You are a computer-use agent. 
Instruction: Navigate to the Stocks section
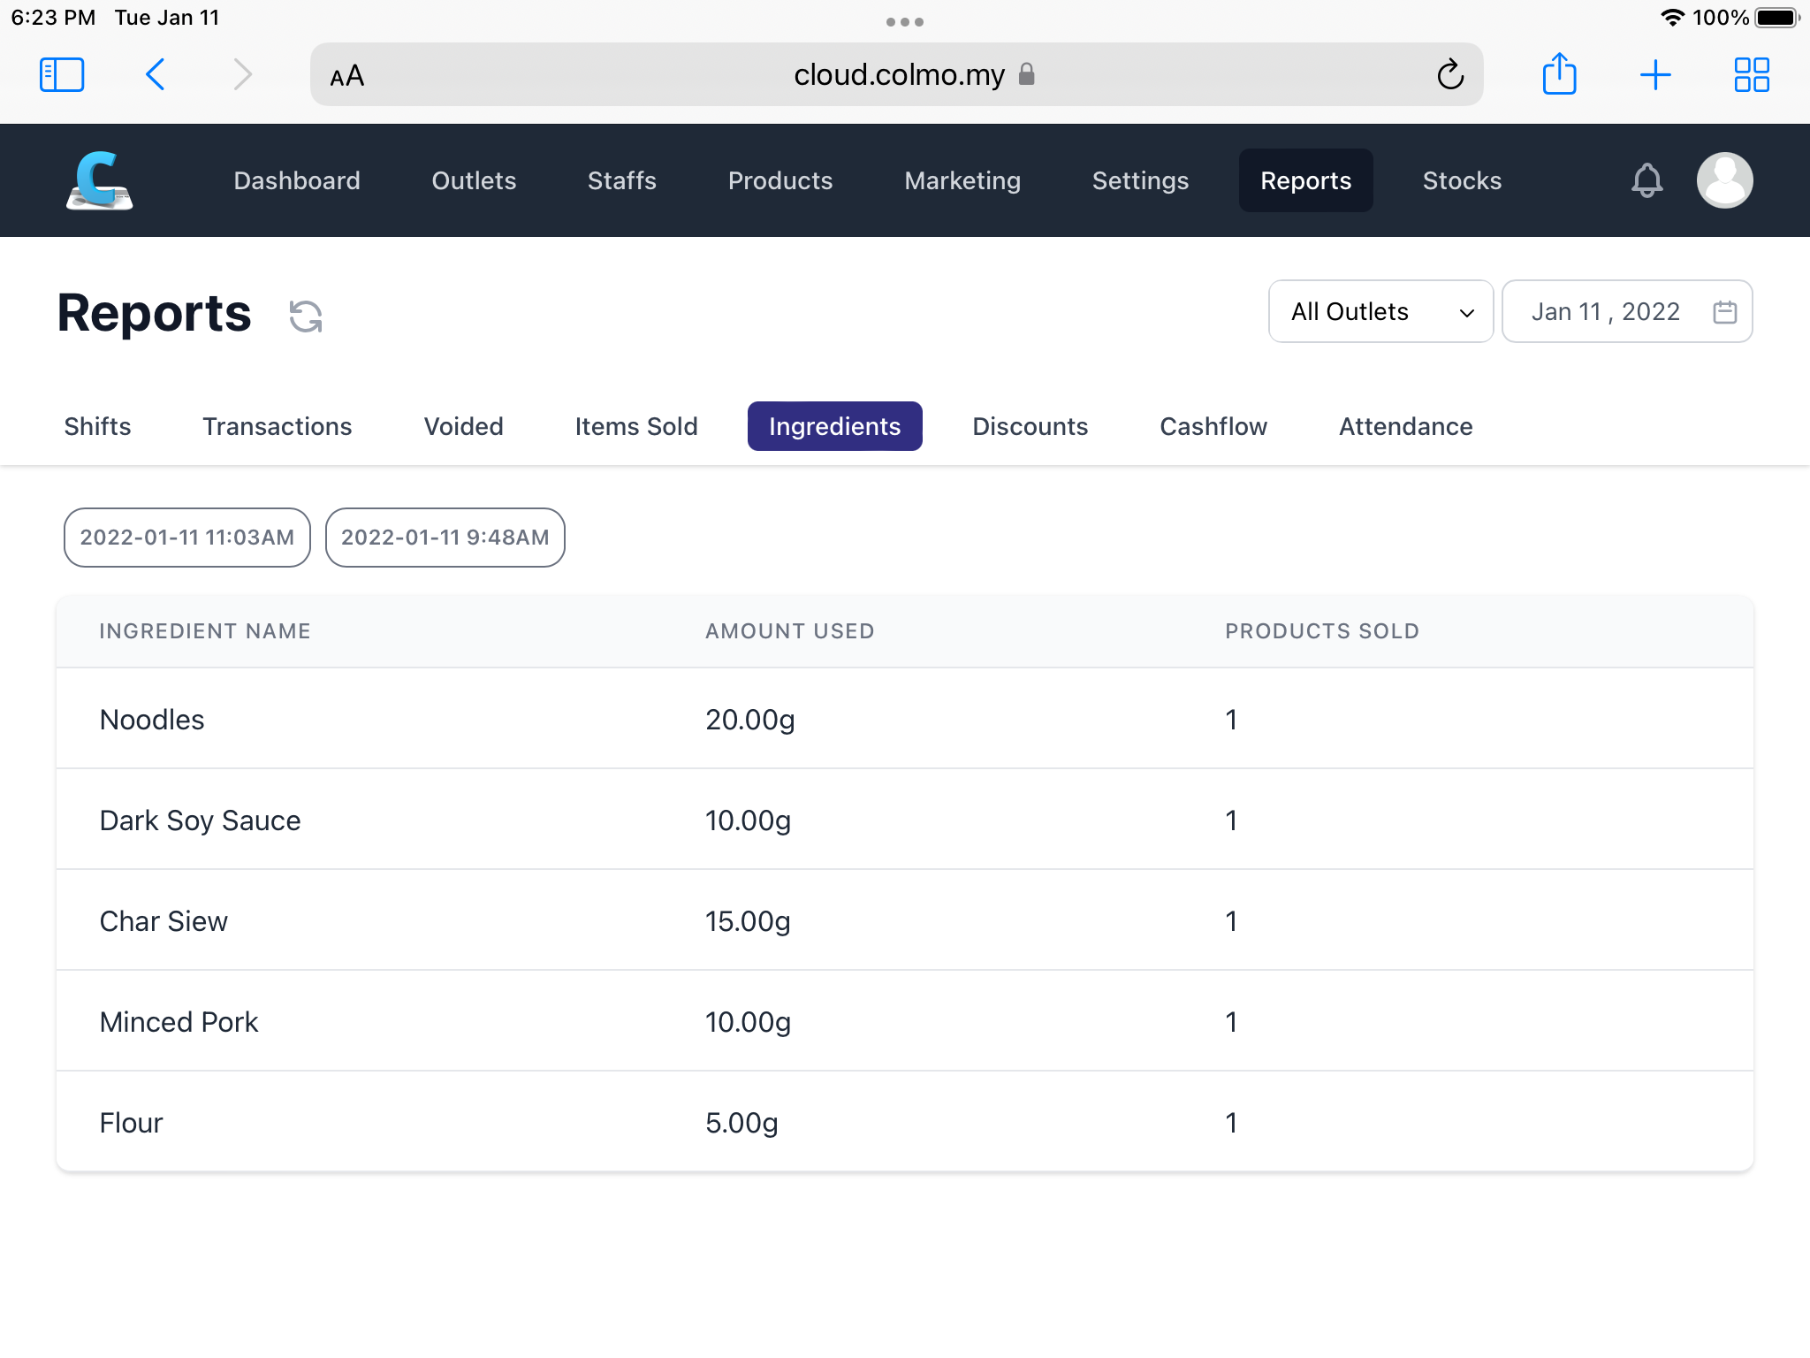(x=1462, y=180)
